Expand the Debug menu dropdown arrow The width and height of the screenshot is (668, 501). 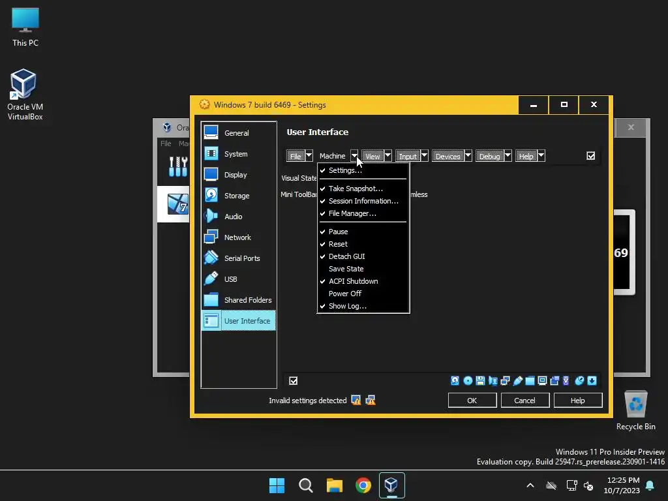(508, 156)
